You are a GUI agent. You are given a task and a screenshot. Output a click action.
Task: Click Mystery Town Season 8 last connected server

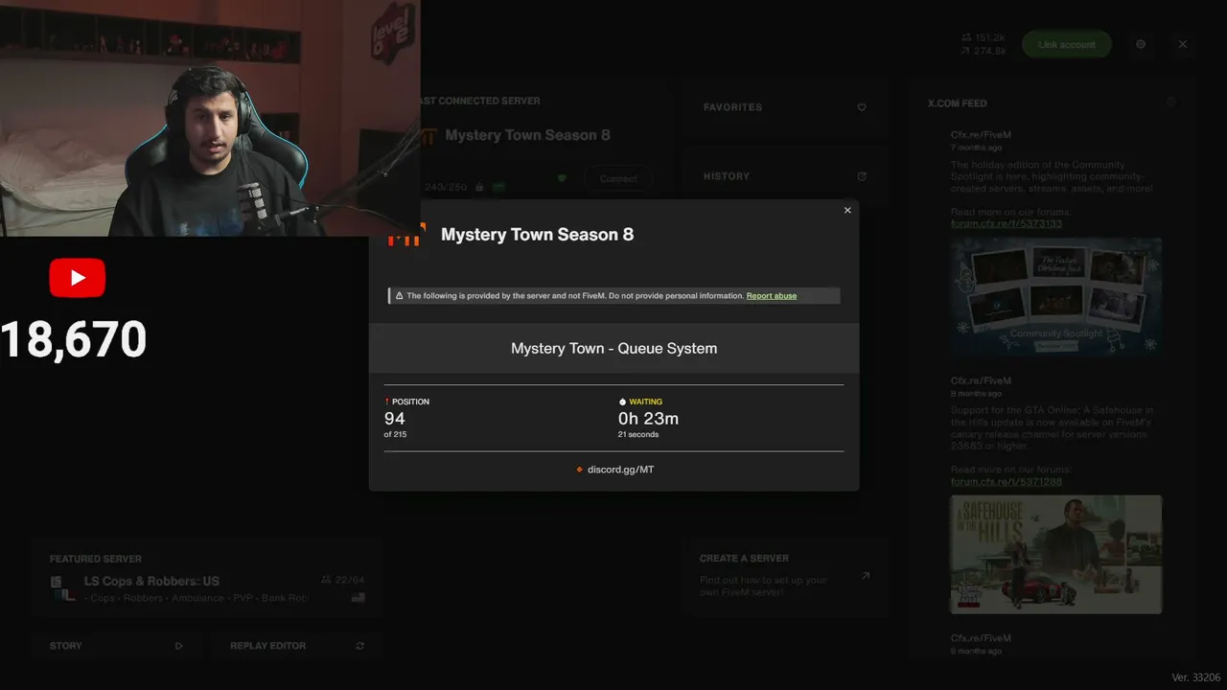[x=527, y=135]
